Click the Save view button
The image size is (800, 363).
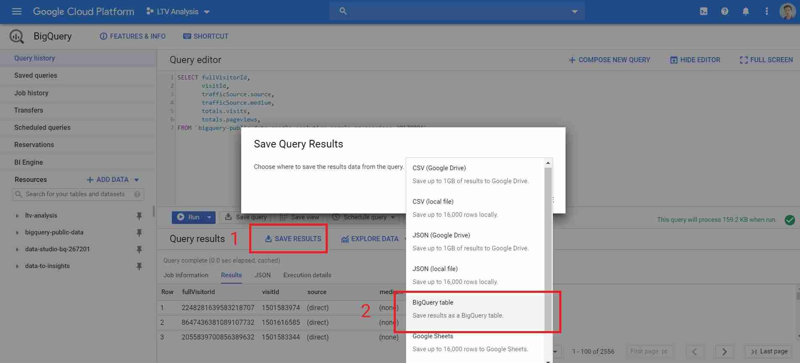click(300, 217)
